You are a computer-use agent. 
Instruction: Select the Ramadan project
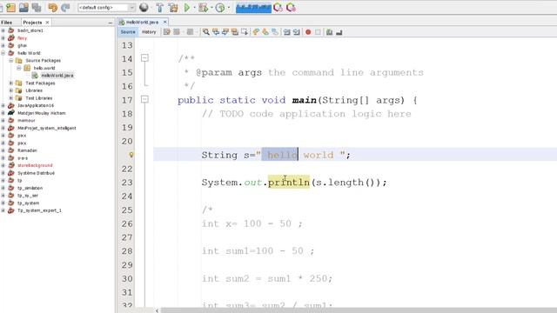[27, 150]
